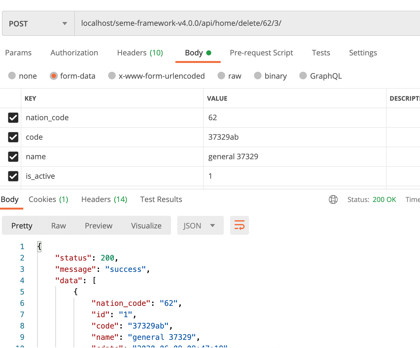Click the "id": "1" response line
The width and height of the screenshot is (420, 348).
click(x=114, y=315)
